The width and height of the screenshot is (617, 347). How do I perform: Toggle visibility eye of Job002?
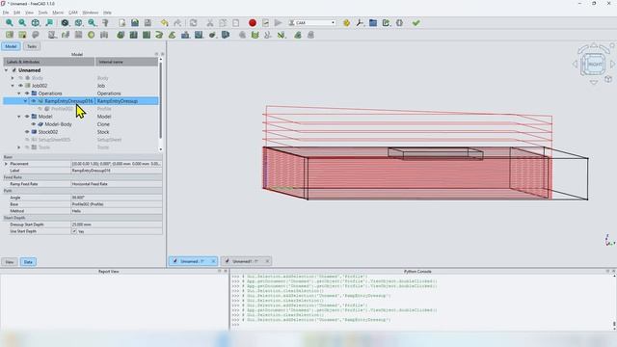coord(21,86)
